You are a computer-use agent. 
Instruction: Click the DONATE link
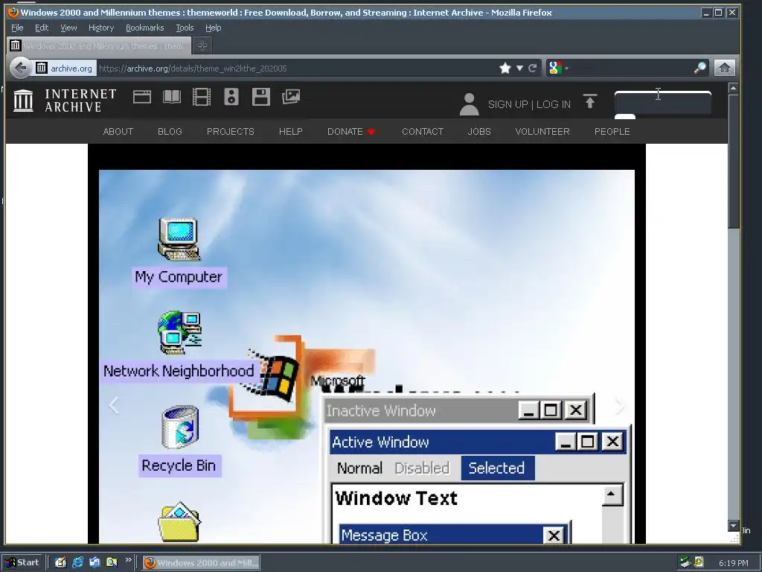click(x=351, y=132)
